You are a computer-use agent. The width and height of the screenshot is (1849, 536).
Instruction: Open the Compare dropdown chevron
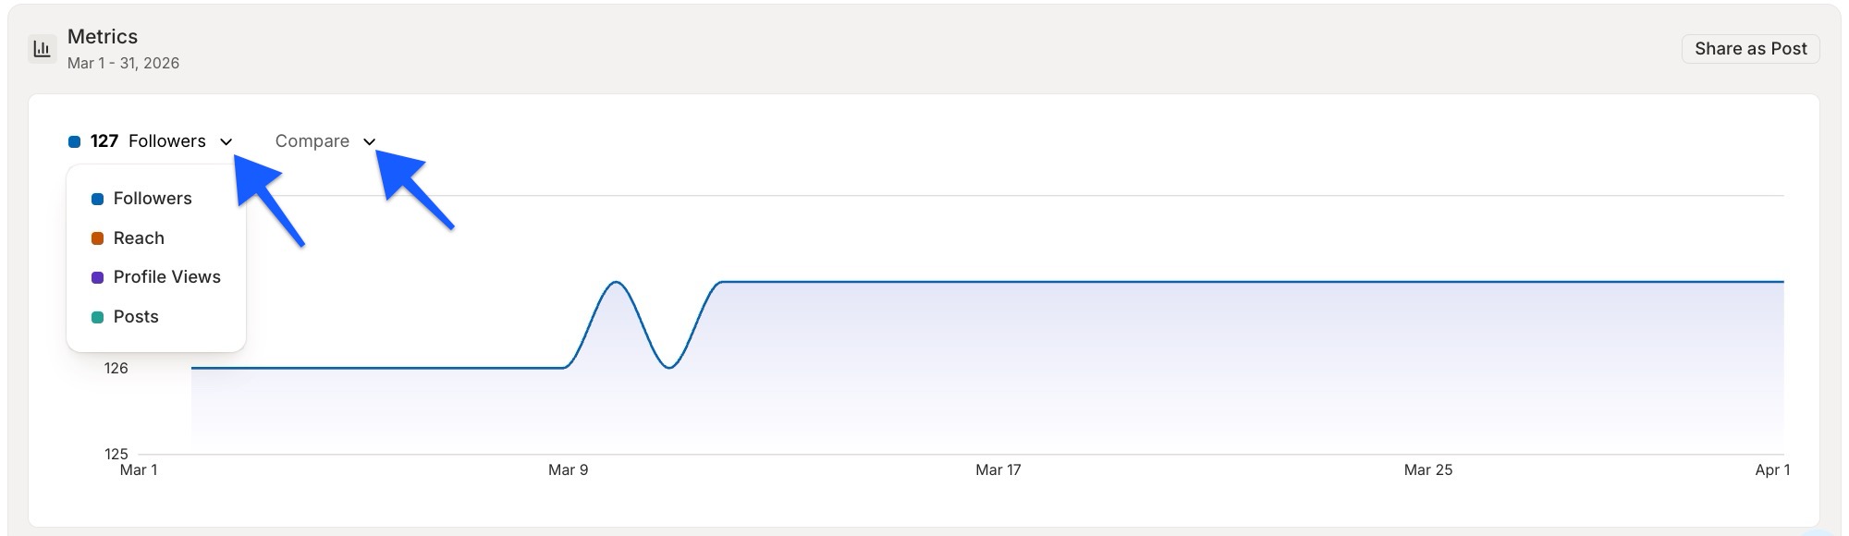pos(370,141)
